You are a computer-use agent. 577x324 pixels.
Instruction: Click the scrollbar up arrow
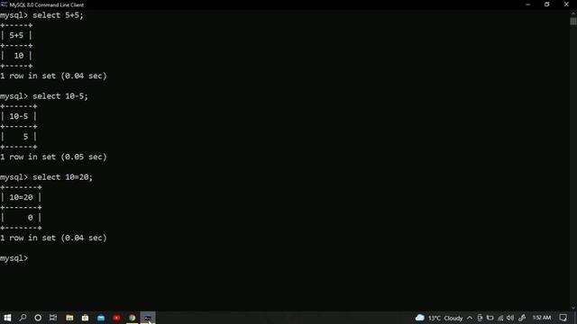click(x=573, y=13)
